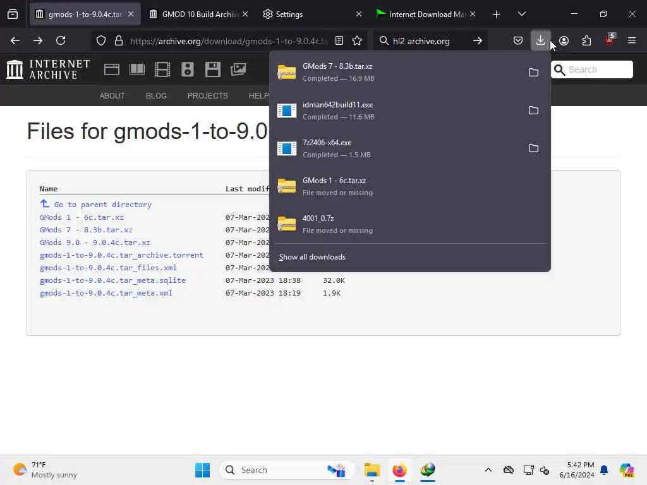Click the Internet Archive logo
Image resolution: width=647 pixels, height=485 pixels.
[x=48, y=69]
